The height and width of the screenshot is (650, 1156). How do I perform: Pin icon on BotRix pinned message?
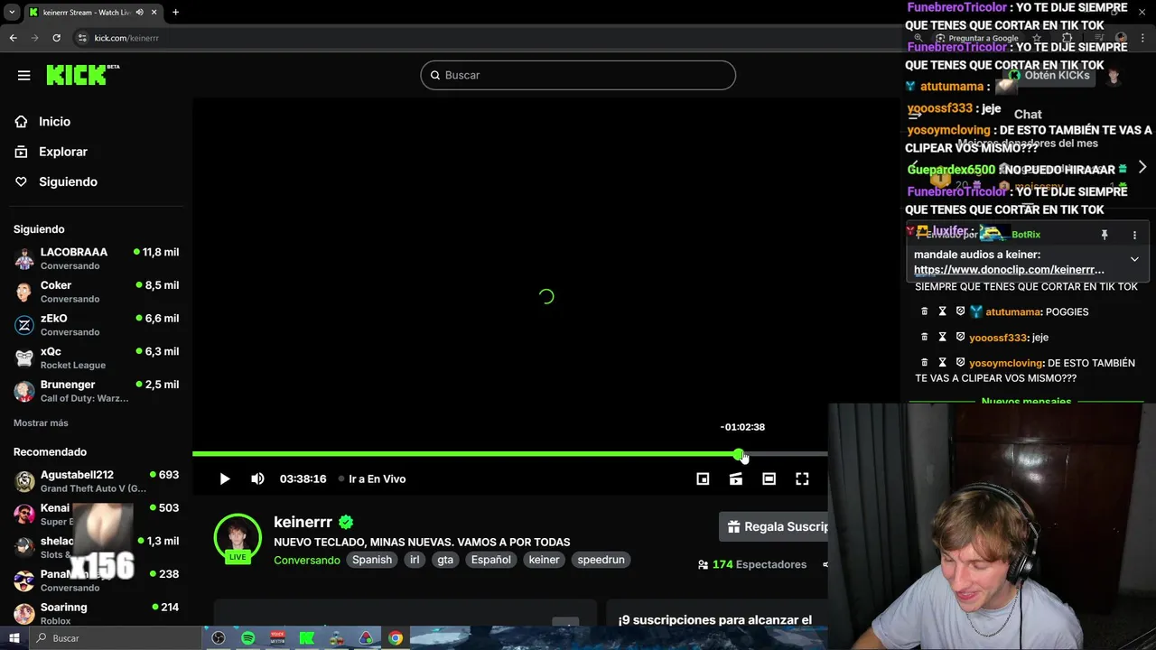1104,235
